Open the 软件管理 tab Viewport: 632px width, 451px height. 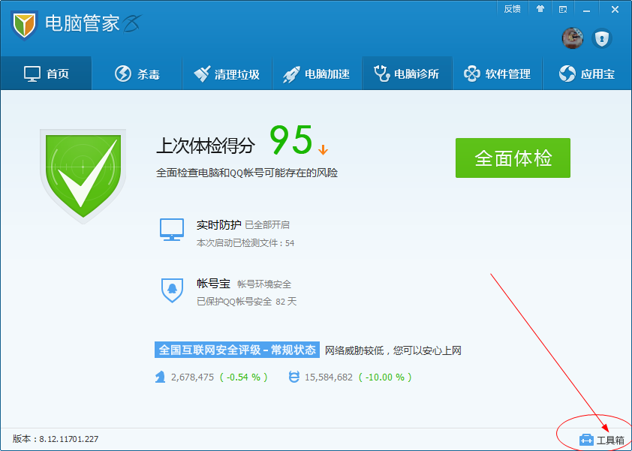point(497,73)
